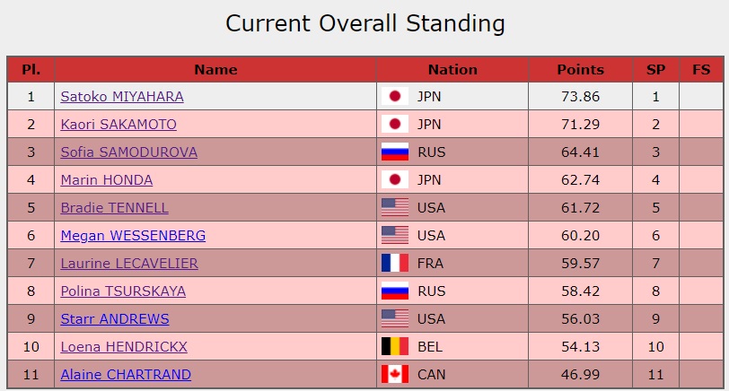Click the Nation column header

click(x=452, y=70)
